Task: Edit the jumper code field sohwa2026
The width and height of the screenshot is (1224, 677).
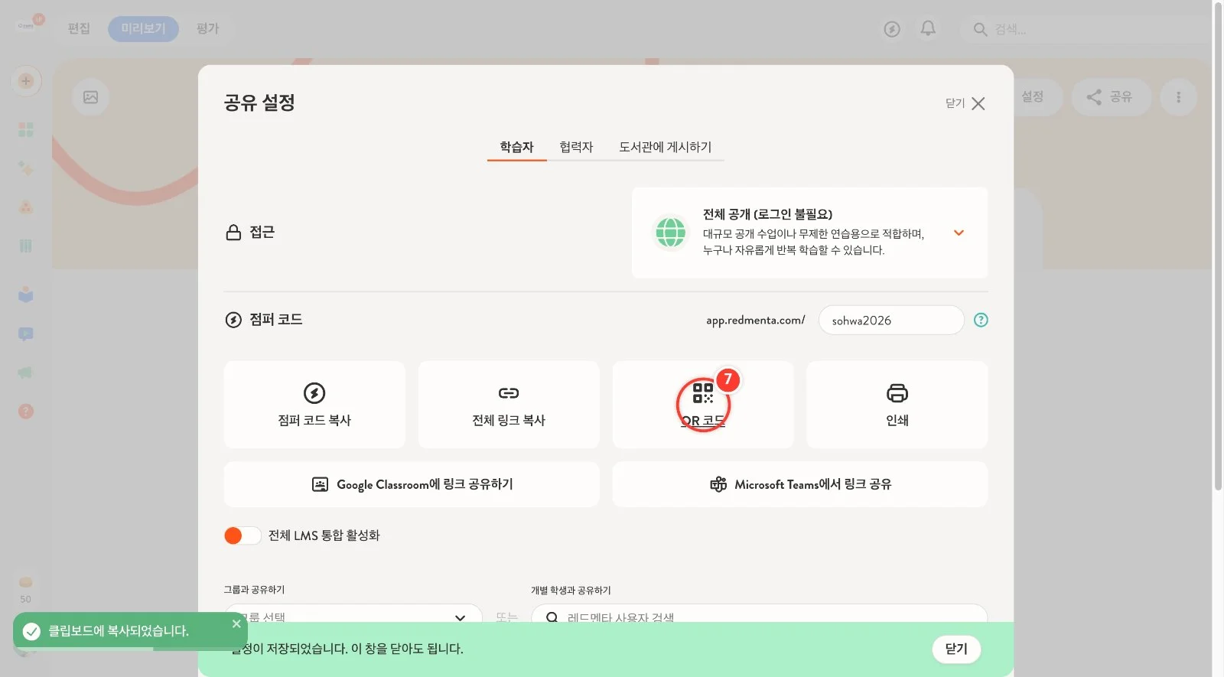Action: point(891,321)
